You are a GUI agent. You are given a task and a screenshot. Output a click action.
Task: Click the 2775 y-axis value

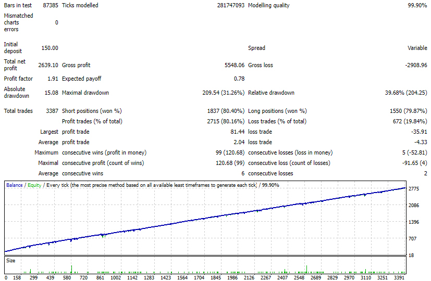coord(414,189)
